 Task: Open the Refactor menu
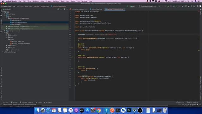click(x=56, y=1)
